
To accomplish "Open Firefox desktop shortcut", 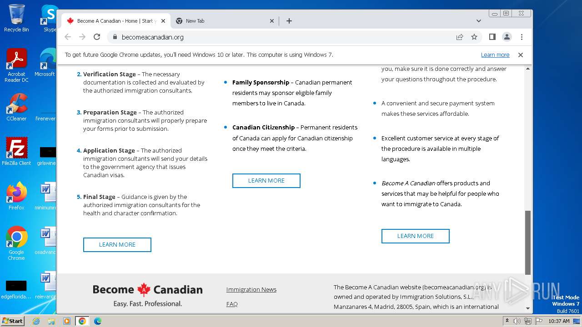I will click(16, 196).
